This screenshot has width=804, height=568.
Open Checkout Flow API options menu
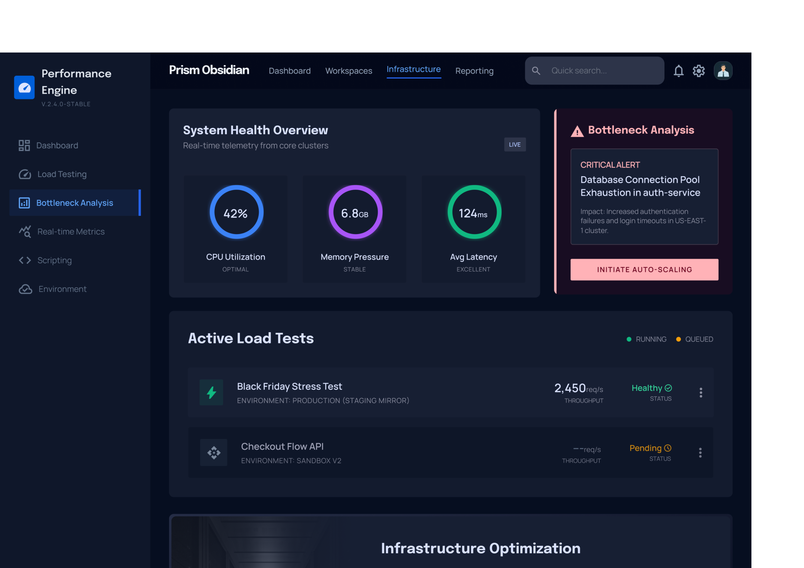click(x=700, y=453)
